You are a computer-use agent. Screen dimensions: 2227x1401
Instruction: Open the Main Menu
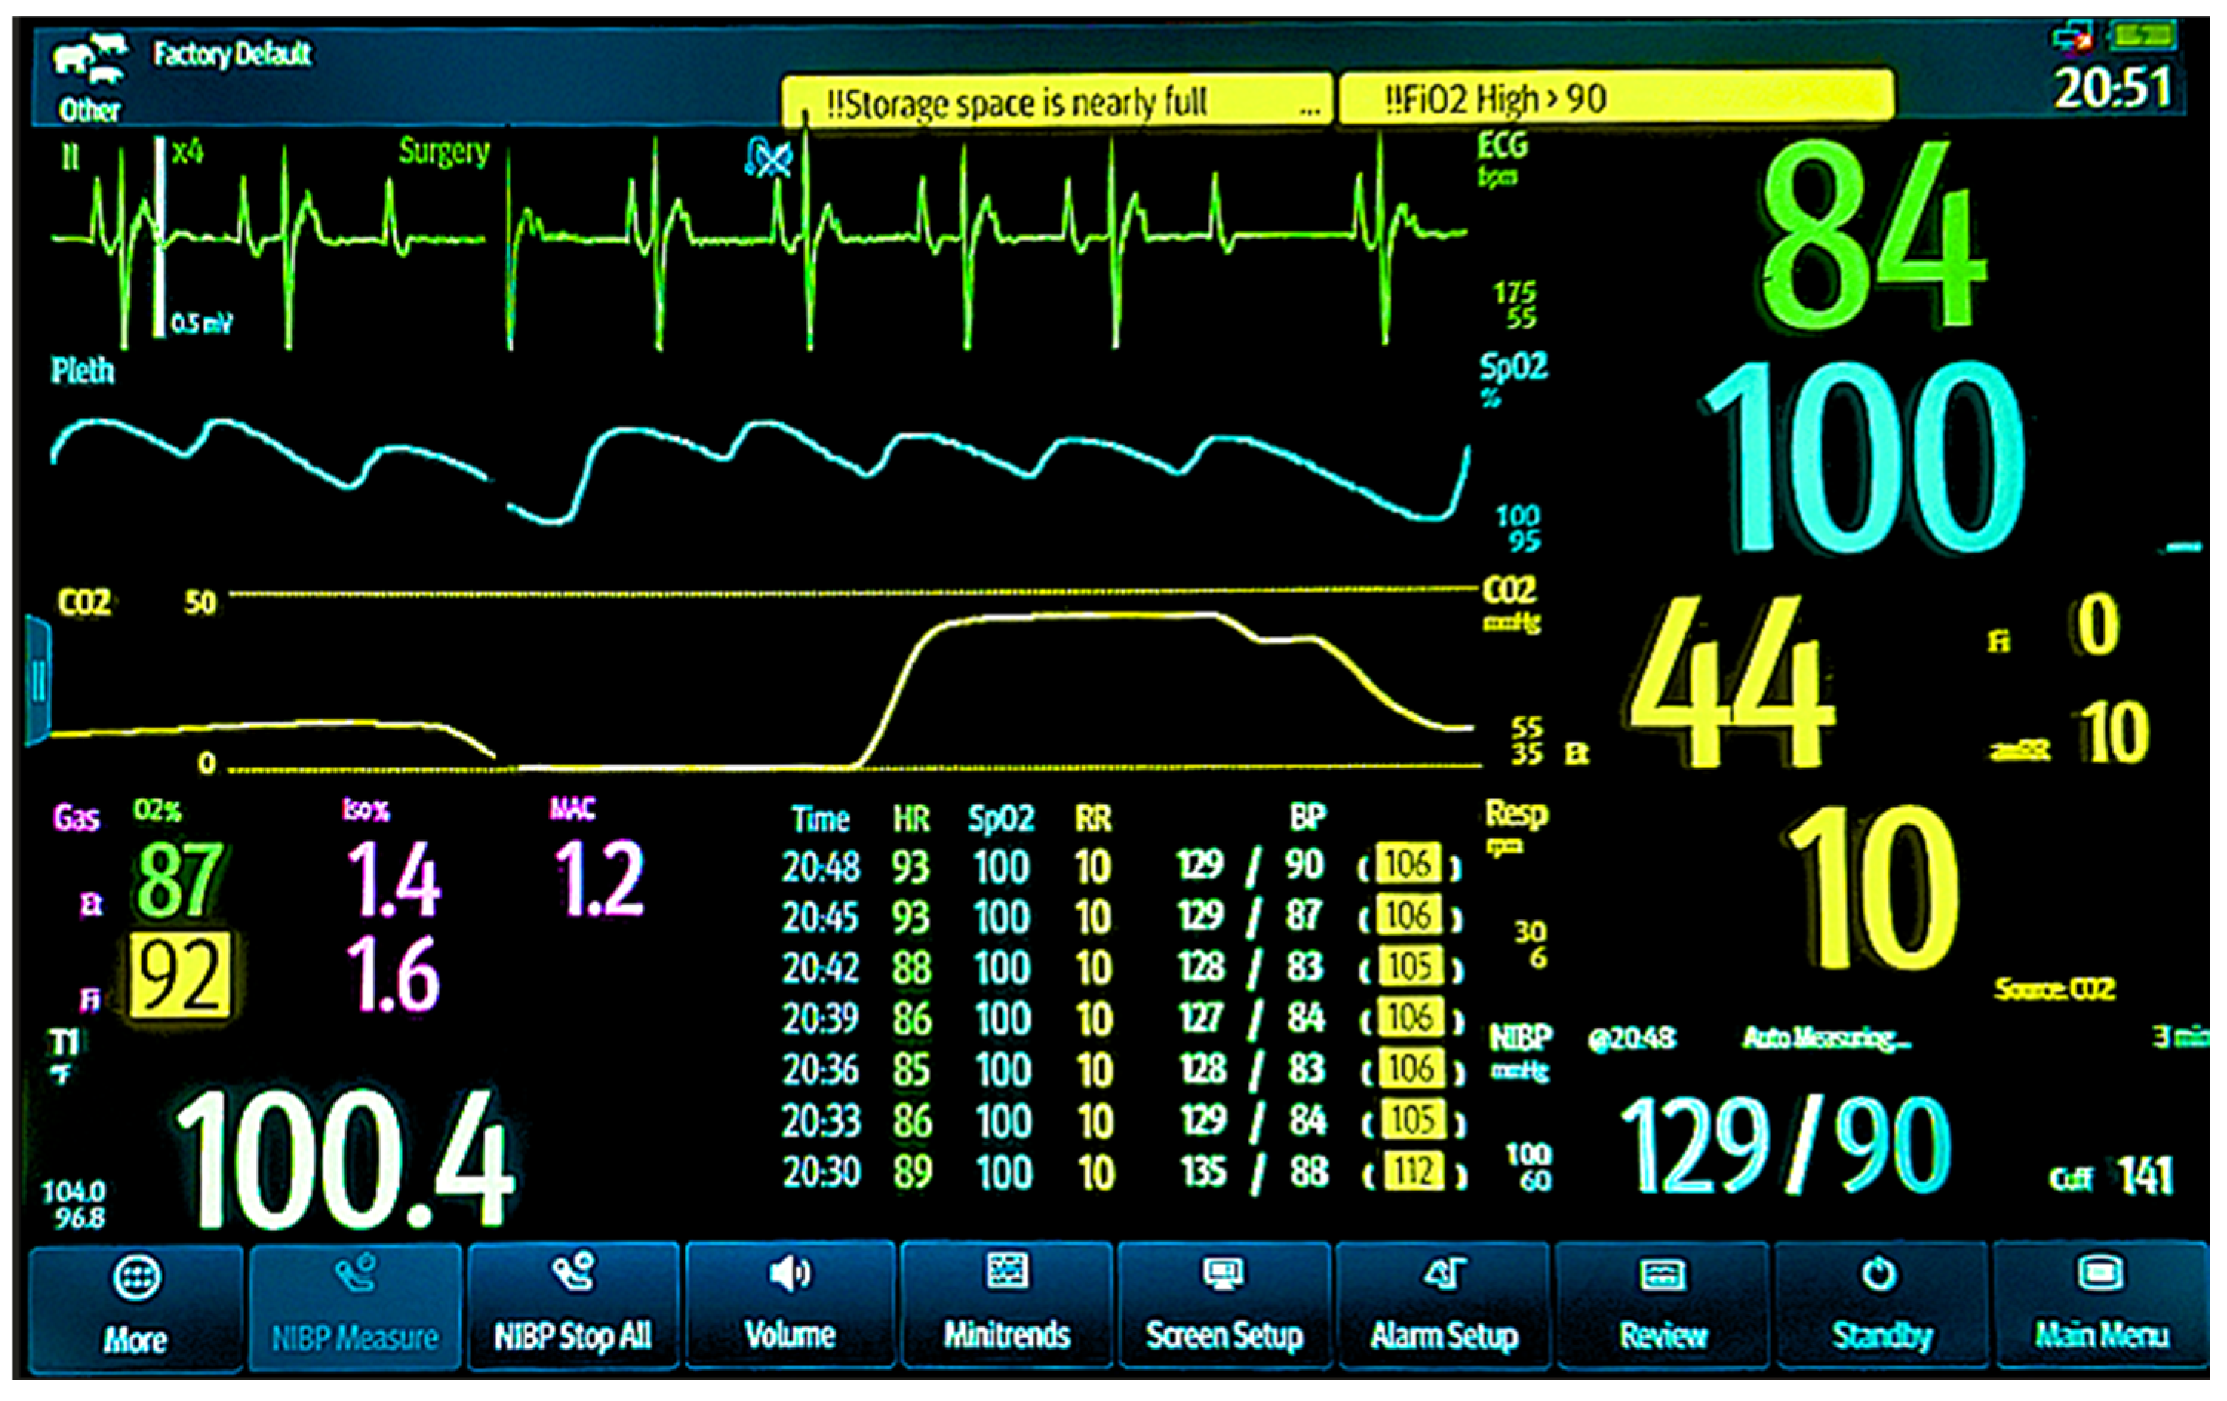(2100, 1305)
